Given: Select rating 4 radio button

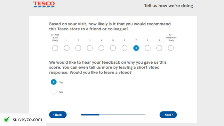Looking at the screenshot, I should point(101,48).
